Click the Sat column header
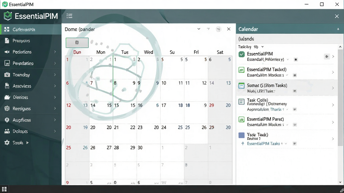 click(220, 52)
